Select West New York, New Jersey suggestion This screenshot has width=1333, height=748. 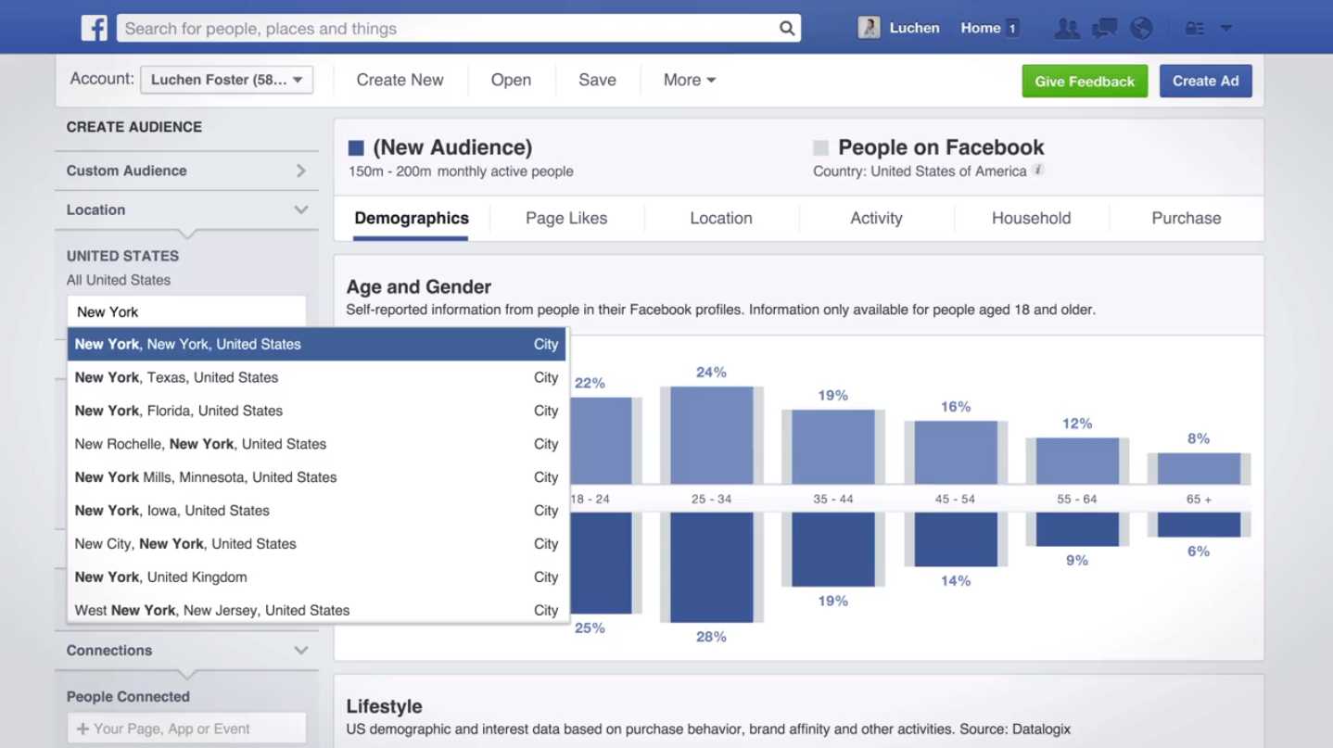(317, 610)
